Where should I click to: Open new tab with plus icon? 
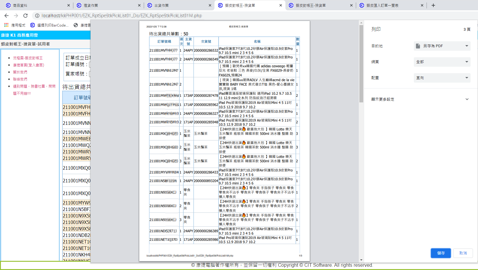click(x=433, y=5)
